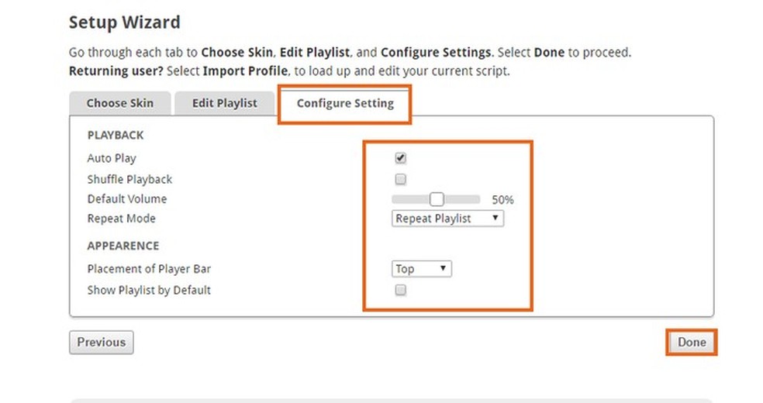This screenshot has height=403, width=763.
Task: Click the Placement of Player Bar label
Action: pos(149,269)
